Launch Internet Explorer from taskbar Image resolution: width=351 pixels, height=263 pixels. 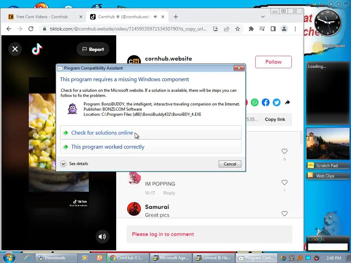point(27,258)
